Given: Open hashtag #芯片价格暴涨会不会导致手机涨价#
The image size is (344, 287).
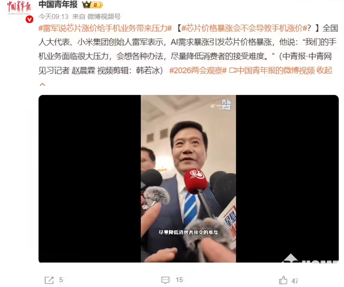Looking at the screenshot, I should click(x=244, y=28).
